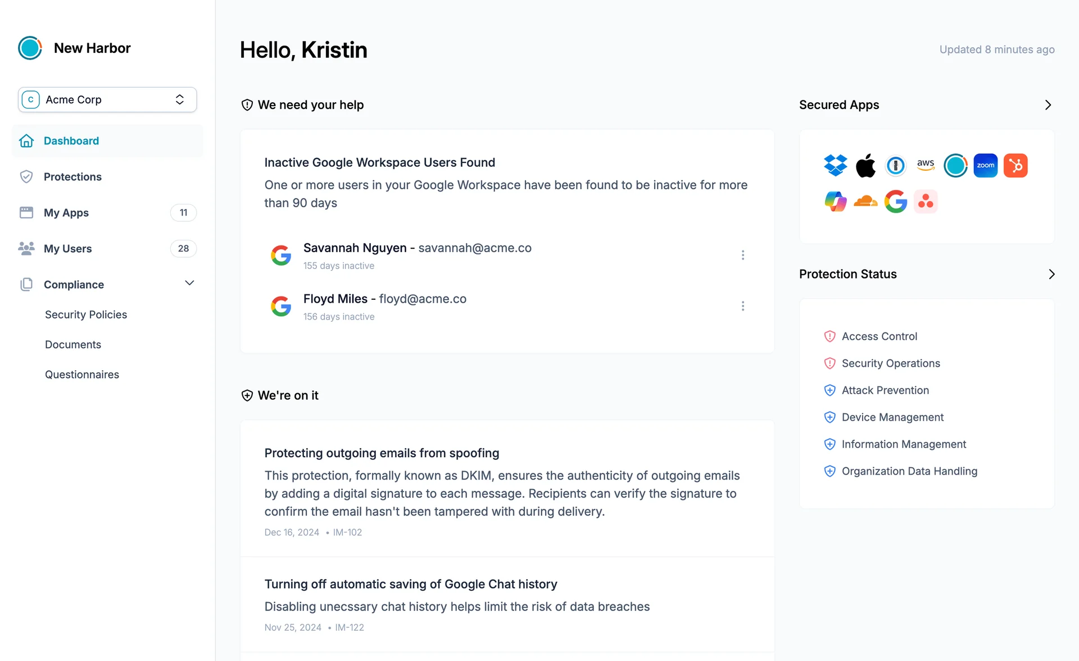The image size is (1079, 661).
Task: Navigate to Security Policies
Action: 86,314
